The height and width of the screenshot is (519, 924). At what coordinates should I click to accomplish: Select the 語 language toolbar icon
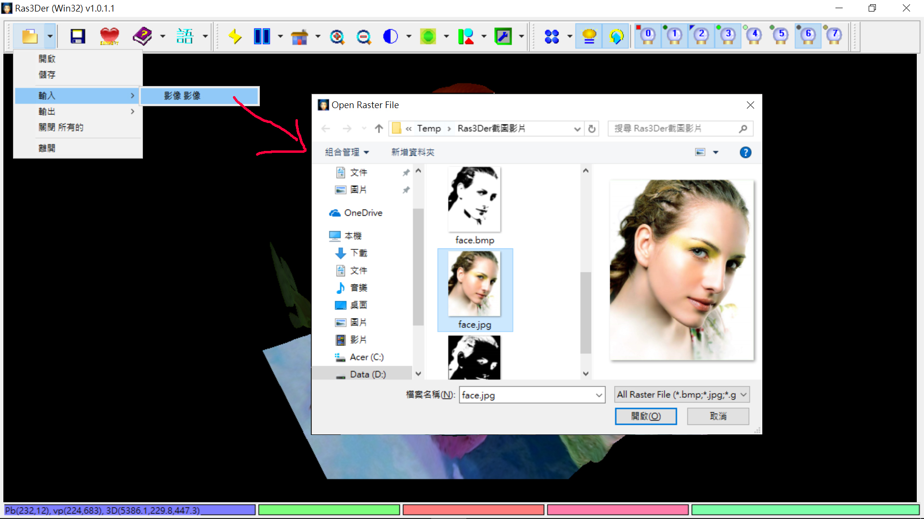coord(185,36)
